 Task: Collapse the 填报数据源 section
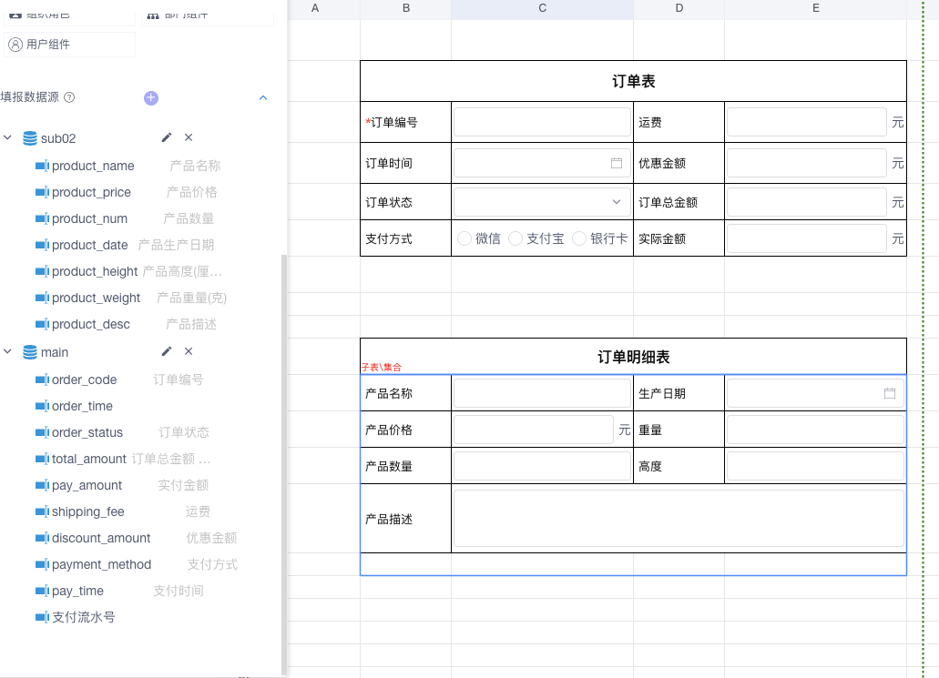point(263,97)
